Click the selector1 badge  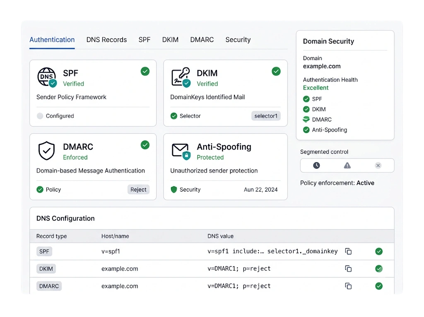click(x=266, y=116)
